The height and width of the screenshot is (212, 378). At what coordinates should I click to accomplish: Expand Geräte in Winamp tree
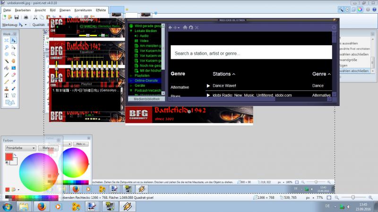coord(131,86)
